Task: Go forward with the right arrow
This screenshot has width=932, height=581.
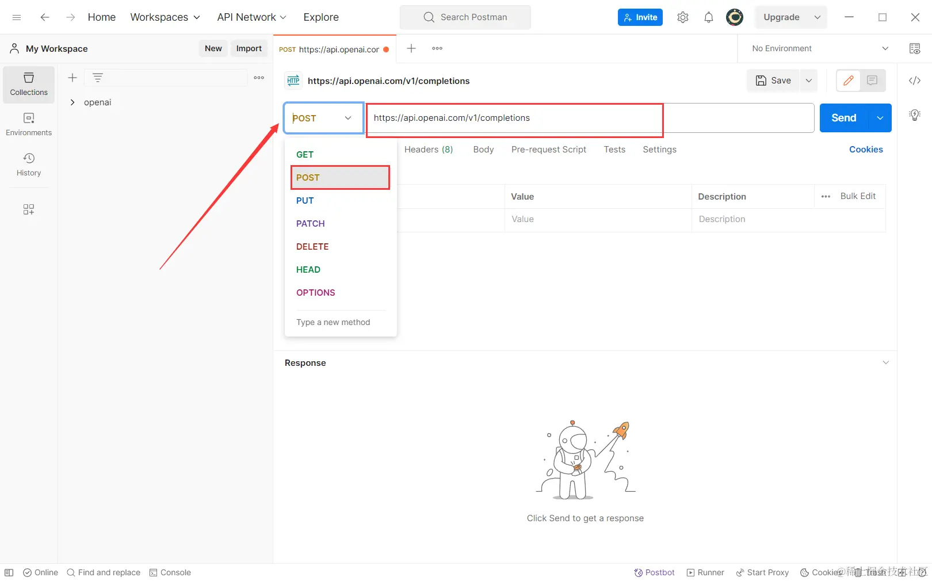Action: pos(70,17)
